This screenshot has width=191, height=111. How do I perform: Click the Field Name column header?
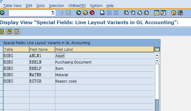coord(42,49)
